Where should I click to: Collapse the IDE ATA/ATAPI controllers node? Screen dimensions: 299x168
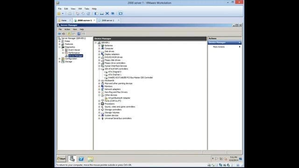(x=99, y=69)
